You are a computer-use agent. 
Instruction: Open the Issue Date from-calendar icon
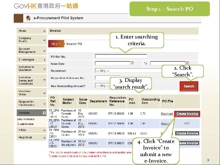pyautogui.click(x=132, y=63)
